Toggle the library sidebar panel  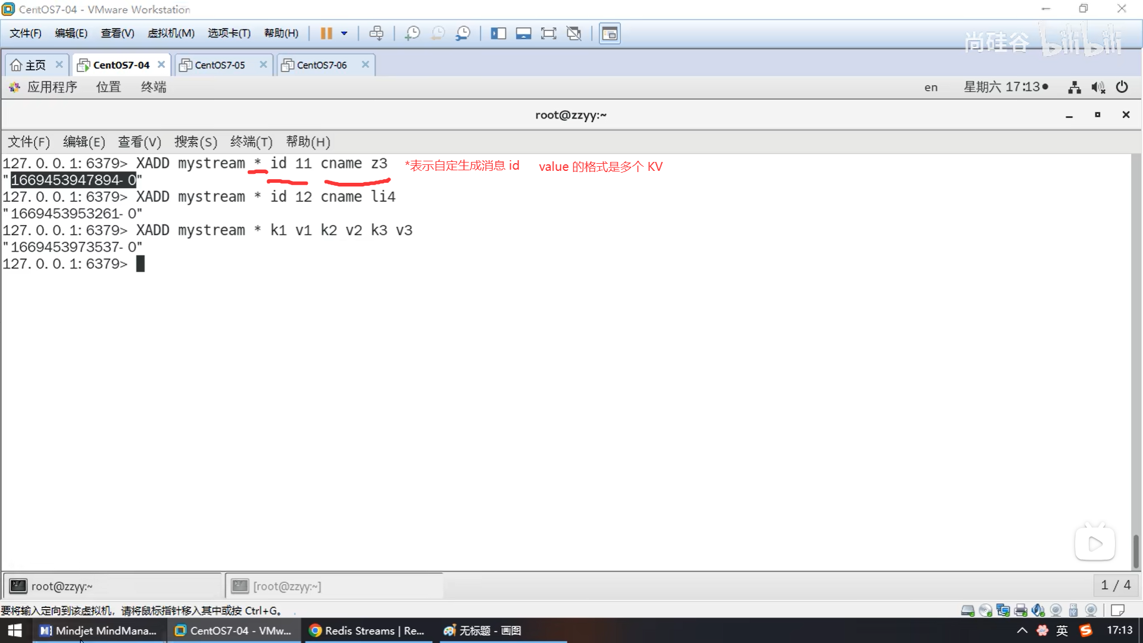[498, 33]
